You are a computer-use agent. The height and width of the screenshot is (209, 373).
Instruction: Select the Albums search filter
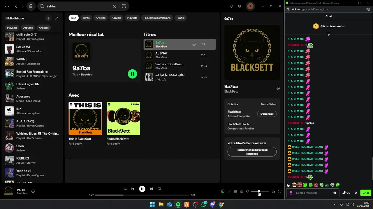click(x=116, y=18)
